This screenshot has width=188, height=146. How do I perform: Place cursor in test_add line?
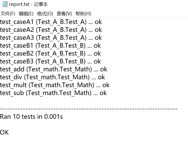[54, 69]
